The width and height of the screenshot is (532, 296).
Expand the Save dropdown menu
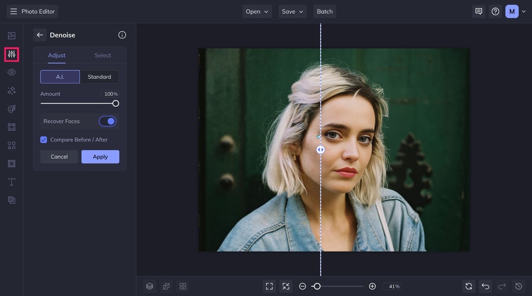292,11
